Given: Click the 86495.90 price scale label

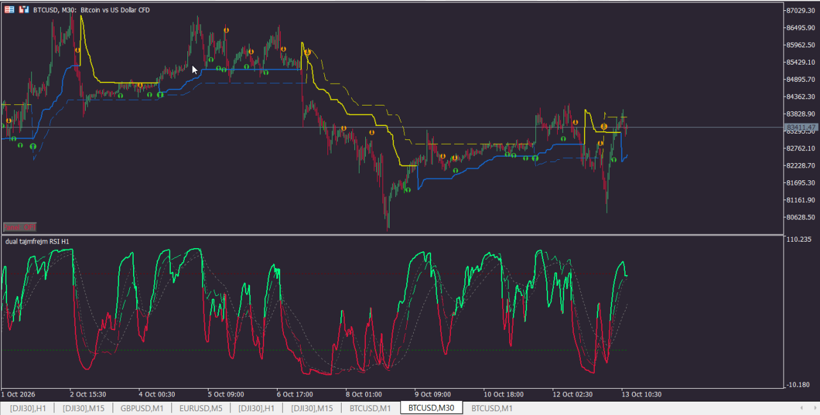Looking at the screenshot, I should click(801, 28).
